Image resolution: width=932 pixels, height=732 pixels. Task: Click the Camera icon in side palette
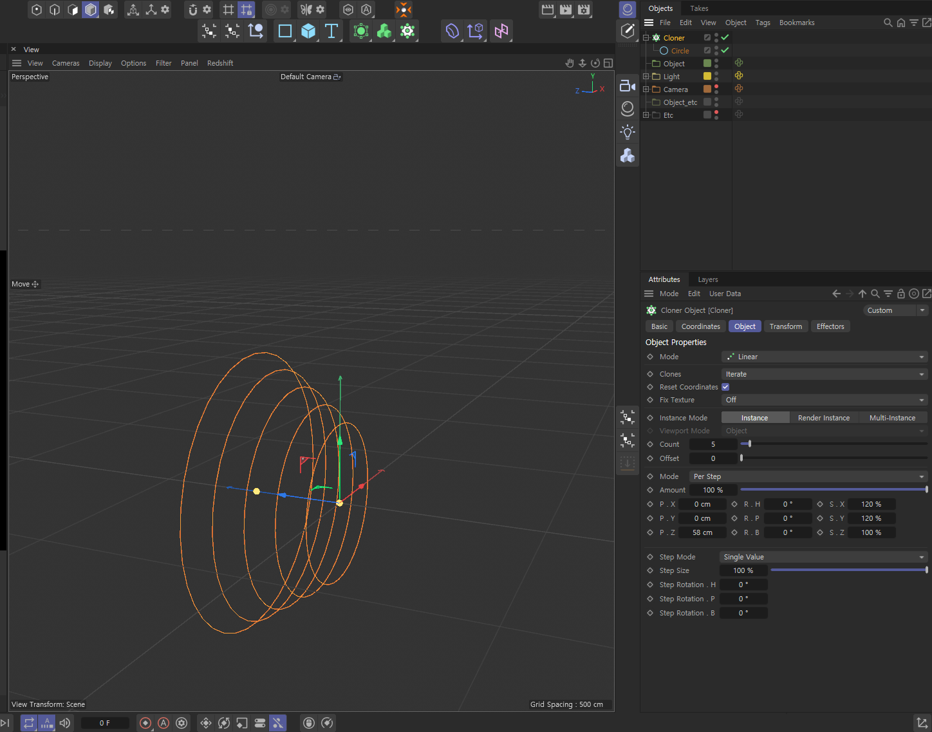click(x=628, y=86)
